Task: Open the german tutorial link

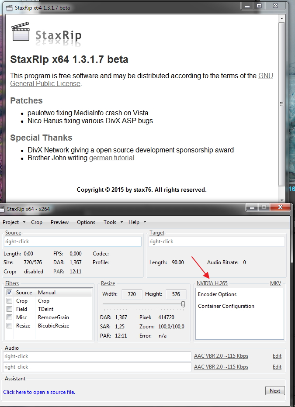Action: [112, 158]
